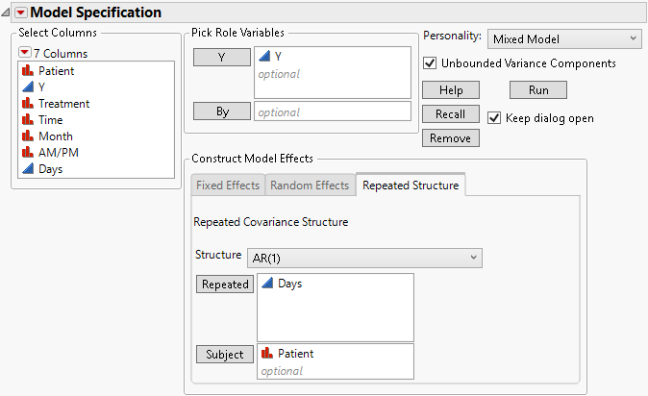This screenshot has width=648, height=396.
Task: Uncheck Keep dialog open
Action: click(x=494, y=118)
